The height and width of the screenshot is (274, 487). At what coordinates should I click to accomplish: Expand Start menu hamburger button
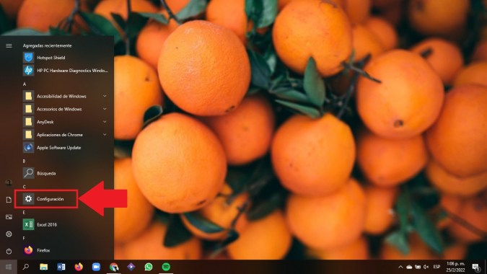coord(9,45)
